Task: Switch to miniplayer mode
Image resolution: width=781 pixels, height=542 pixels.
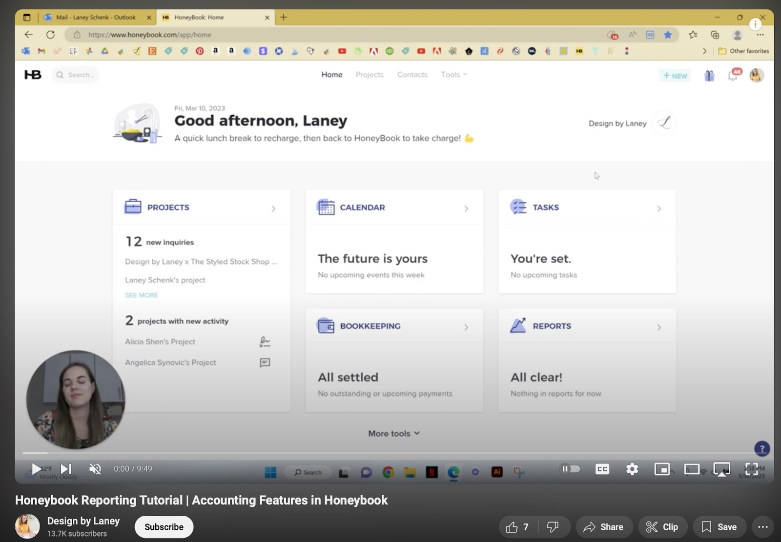Action: coord(662,469)
